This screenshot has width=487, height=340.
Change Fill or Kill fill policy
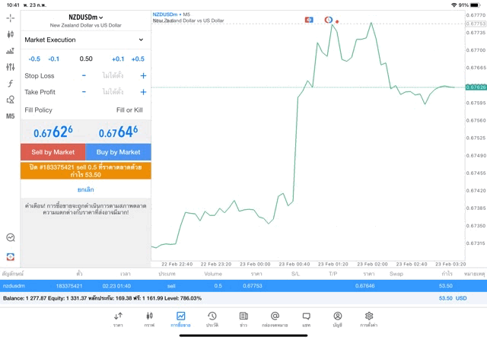click(129, 110)
